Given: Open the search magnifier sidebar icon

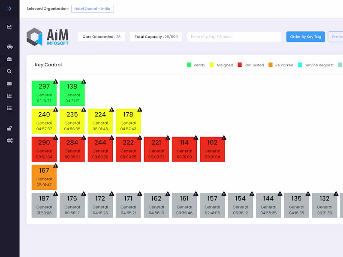Looking at the screenshot, I should [x=9, y=71].
